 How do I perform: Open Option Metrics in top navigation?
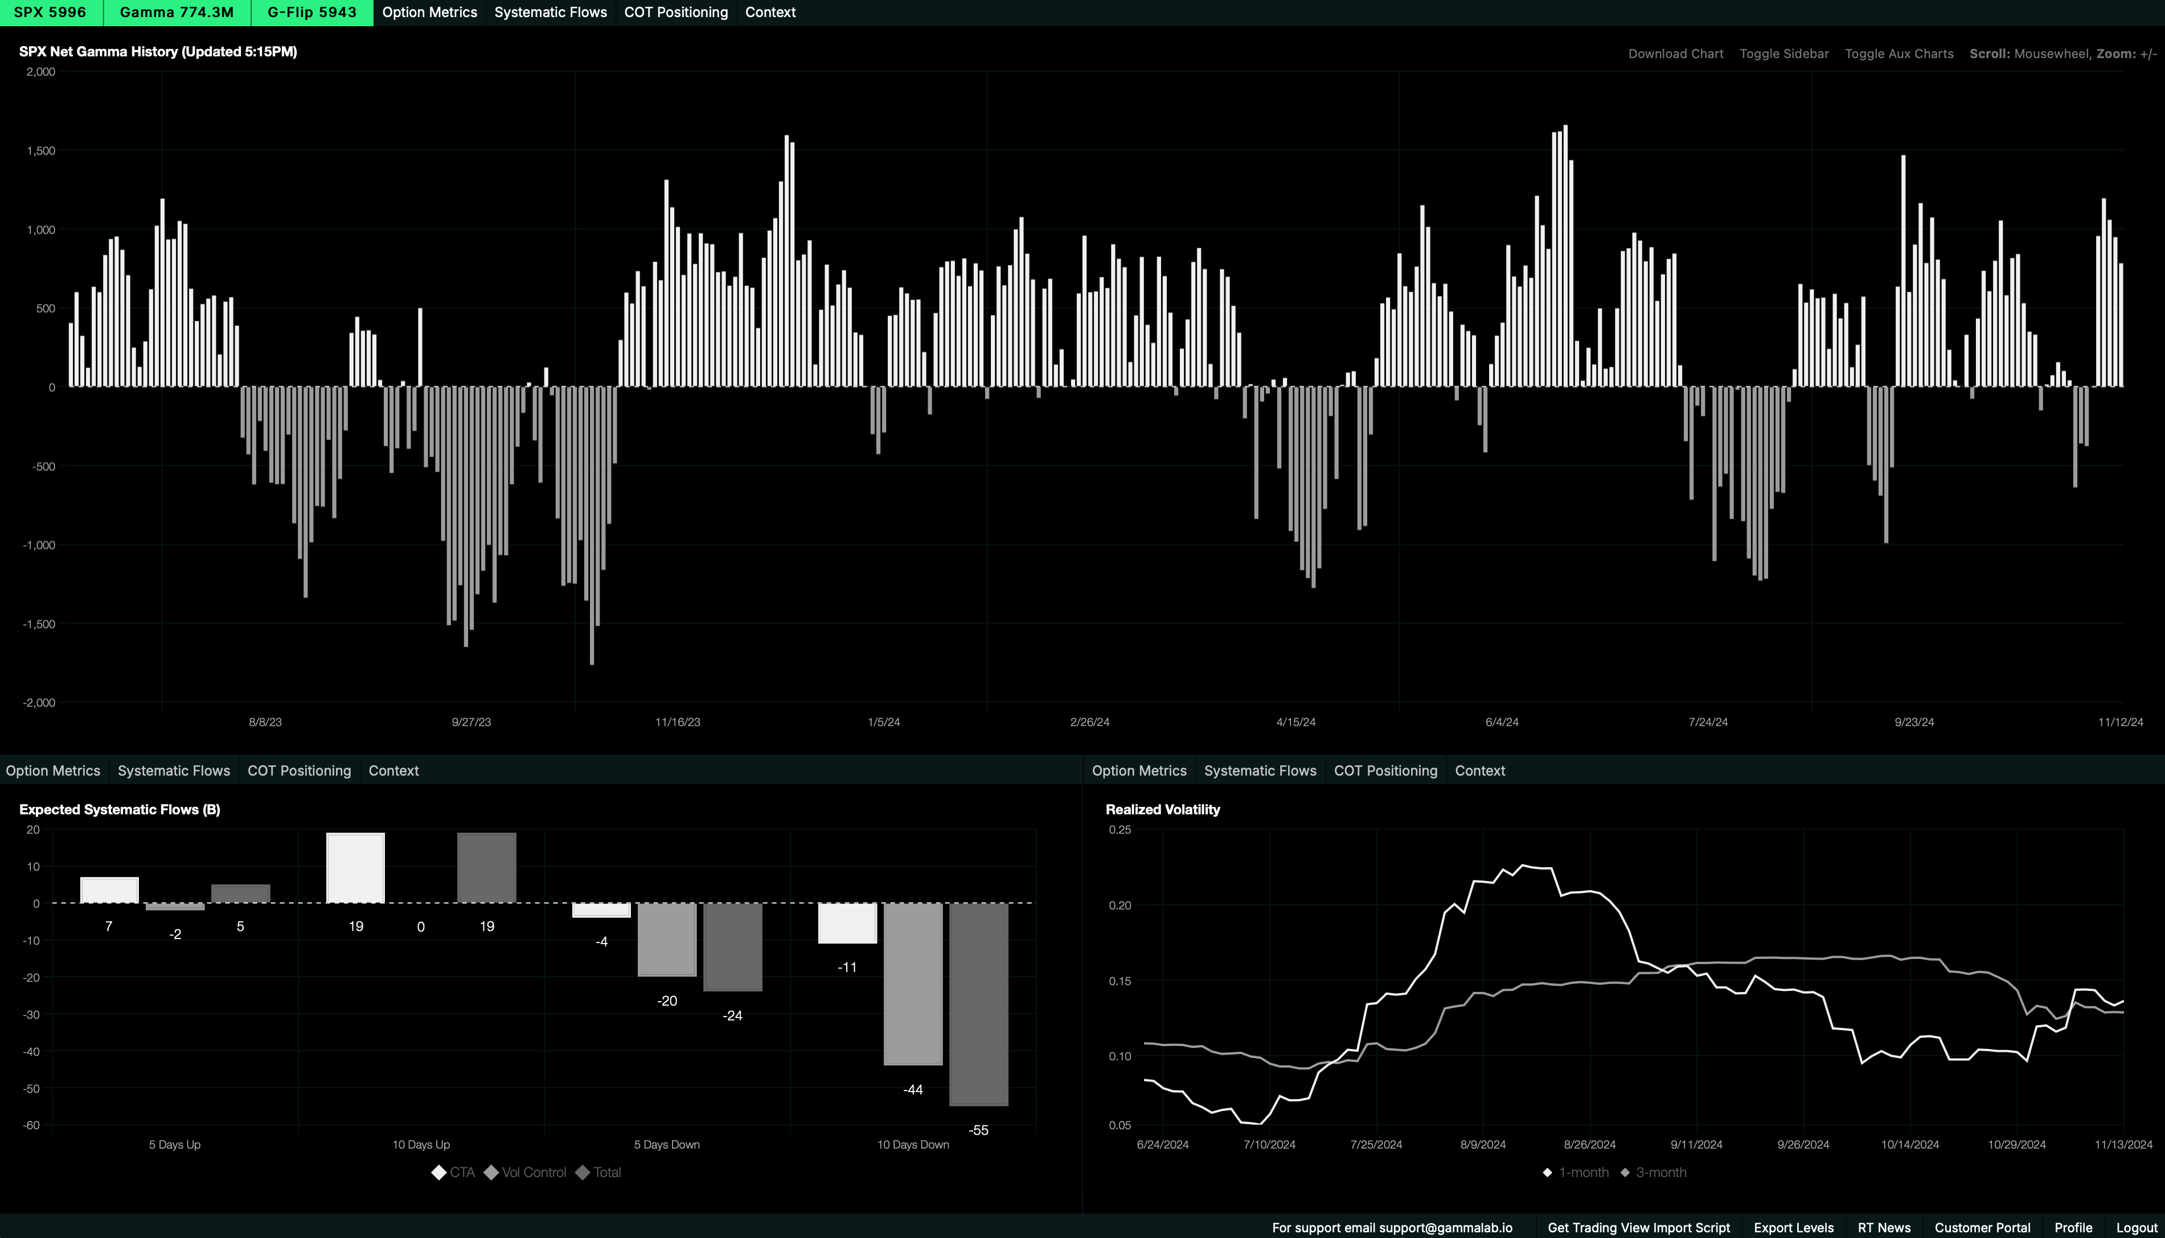tap(429, 13)
